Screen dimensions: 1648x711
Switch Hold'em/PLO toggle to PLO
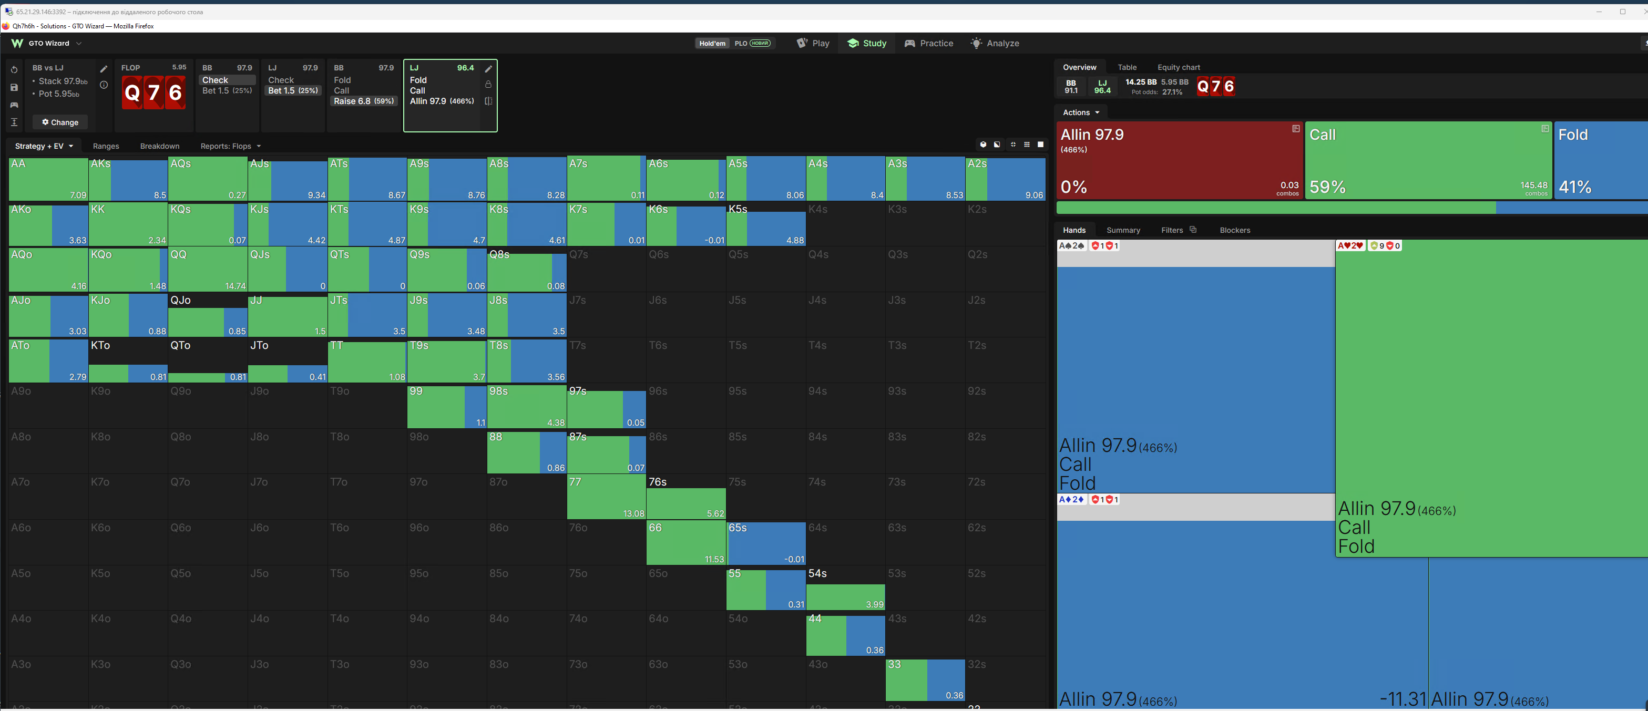tap(752, 44)
